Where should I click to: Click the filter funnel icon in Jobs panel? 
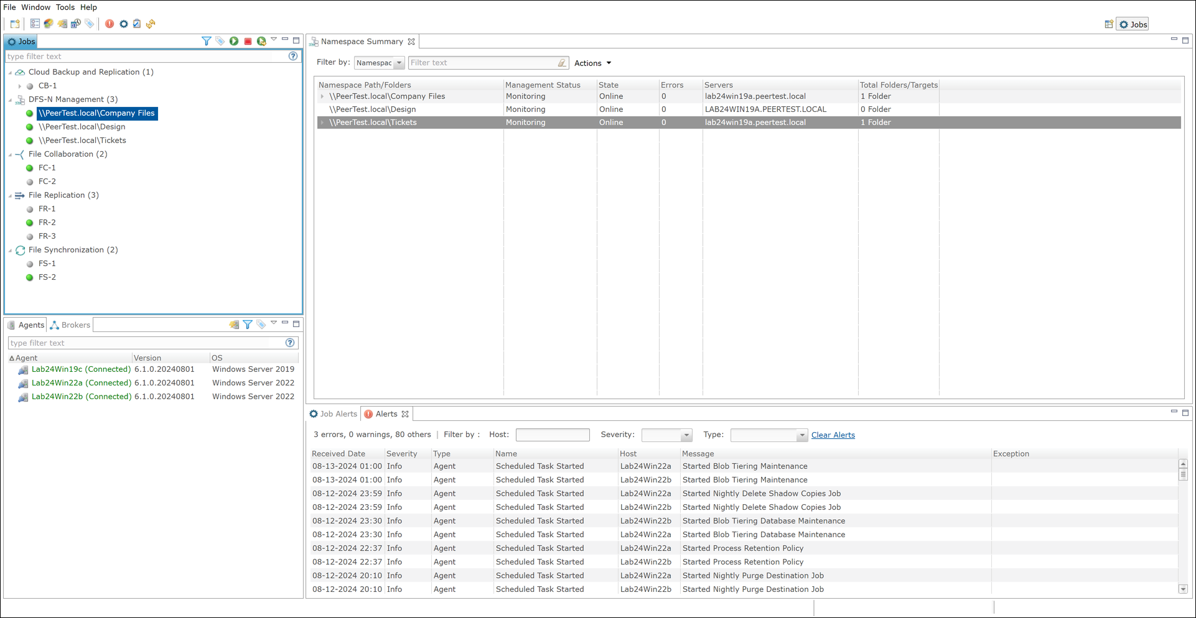click(x=207, y=41)
